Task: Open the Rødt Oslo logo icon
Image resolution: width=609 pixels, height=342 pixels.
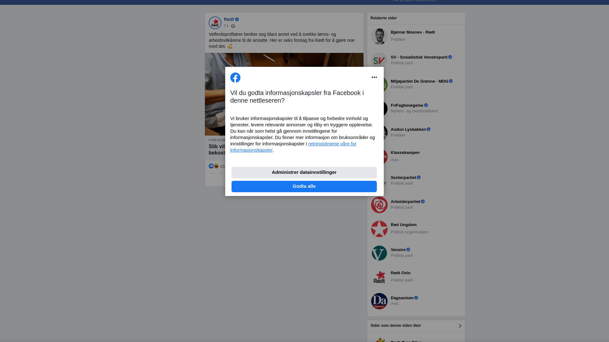Action: tap(379, 277)
